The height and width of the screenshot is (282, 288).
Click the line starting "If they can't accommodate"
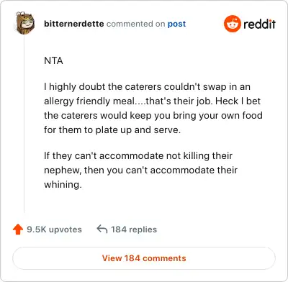point(138,156)
